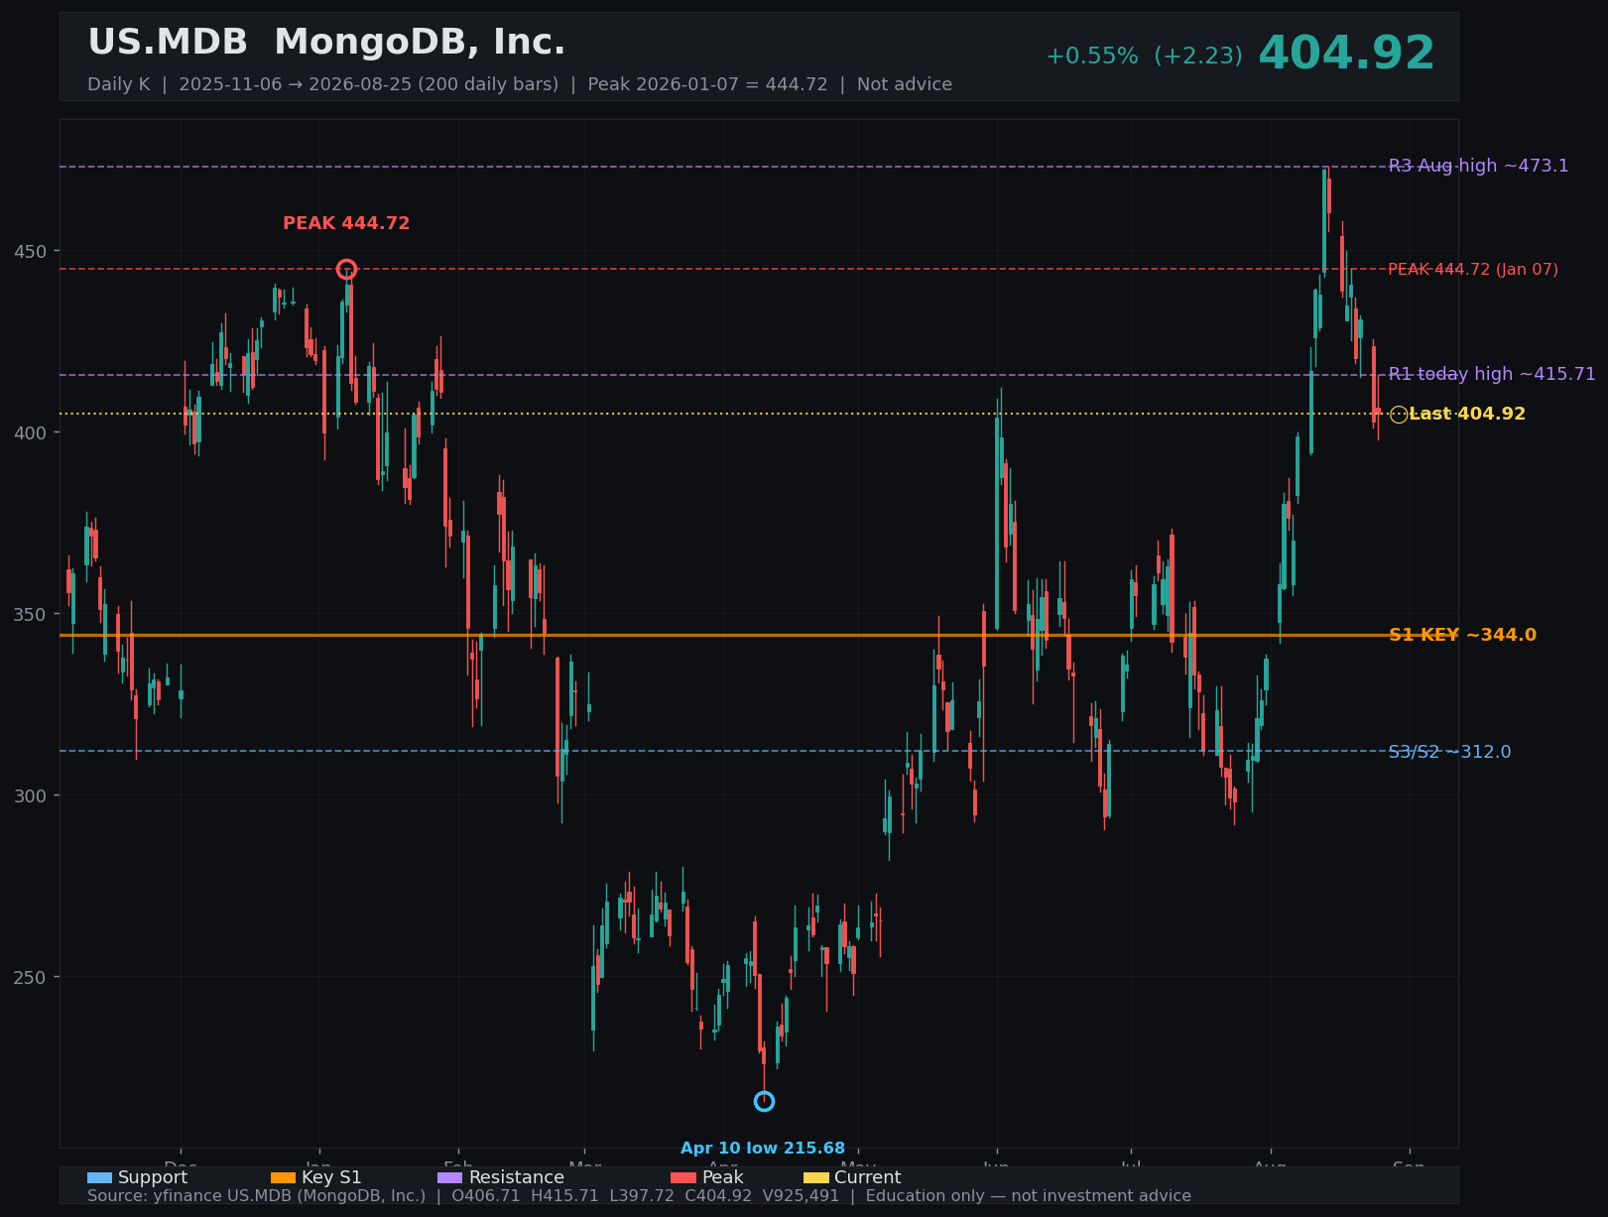Viewport: 1608px width, 1217px height.
Task: Click the 'R3 Aug high ~473.1' label
Action: pyautogui.click(x=1478, y=166)
